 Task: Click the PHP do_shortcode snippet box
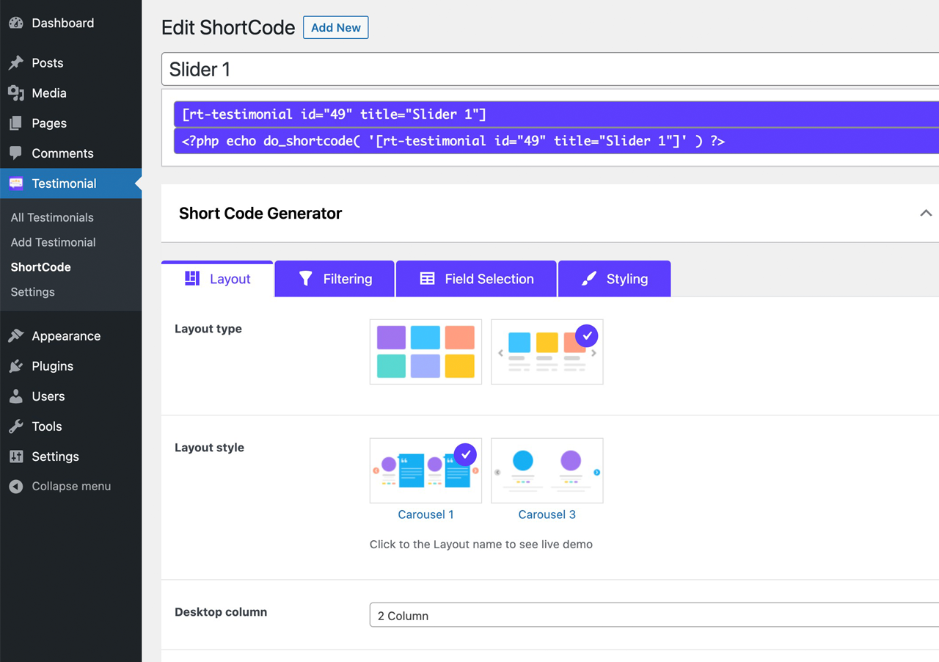[556, 141]
